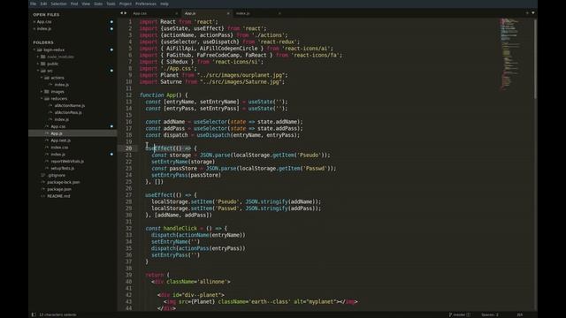Open the Preferences menu
Image resolution: width=566 pixels, height=318 pixels.
[146, 4]
